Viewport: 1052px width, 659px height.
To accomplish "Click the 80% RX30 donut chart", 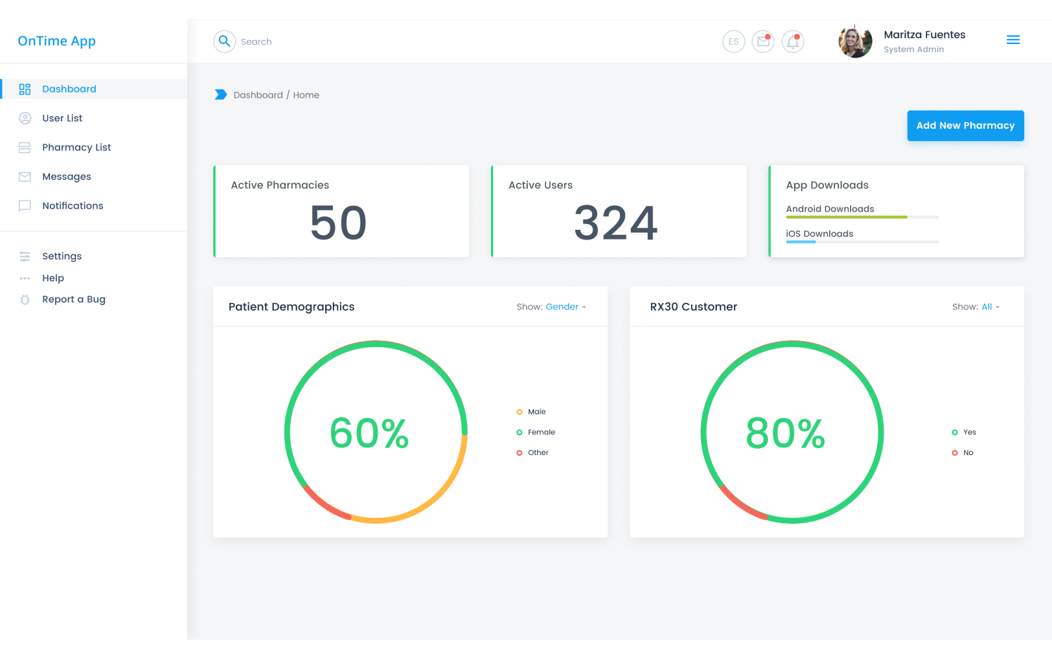I will click(792, 432).
